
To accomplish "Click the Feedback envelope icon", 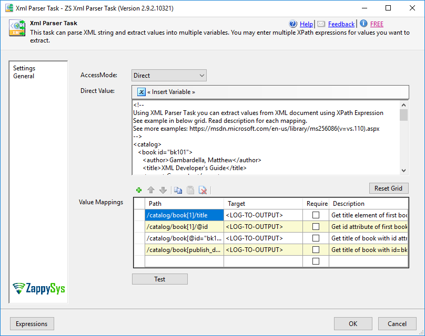I will click(321, 24).
